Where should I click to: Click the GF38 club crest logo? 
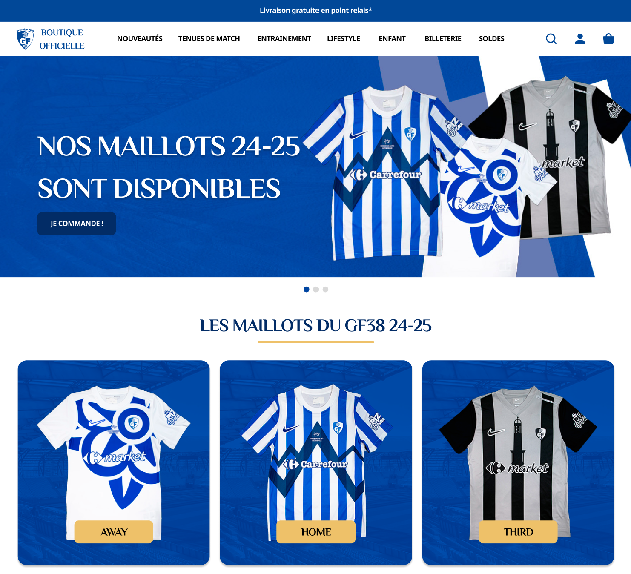(25, 39)
